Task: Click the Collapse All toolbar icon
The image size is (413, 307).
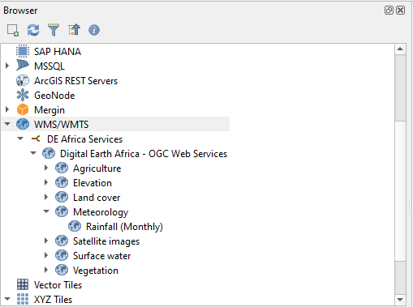Action: tap(74, 30)
